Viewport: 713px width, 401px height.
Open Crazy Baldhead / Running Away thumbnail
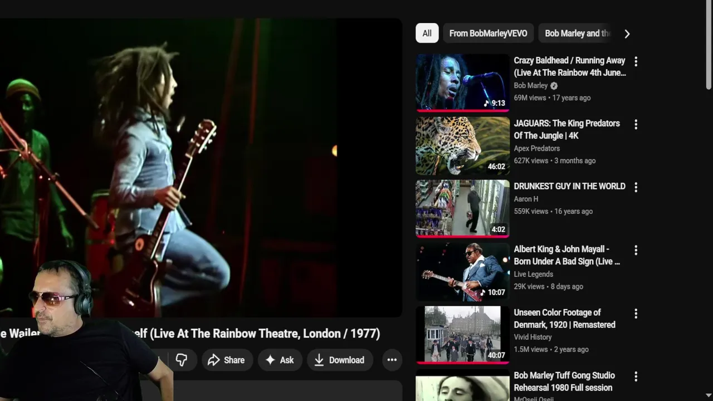coord(462,82)
